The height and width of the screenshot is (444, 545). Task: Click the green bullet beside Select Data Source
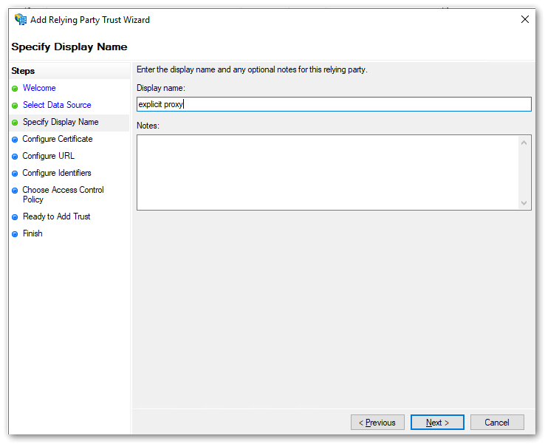[15, 106]
